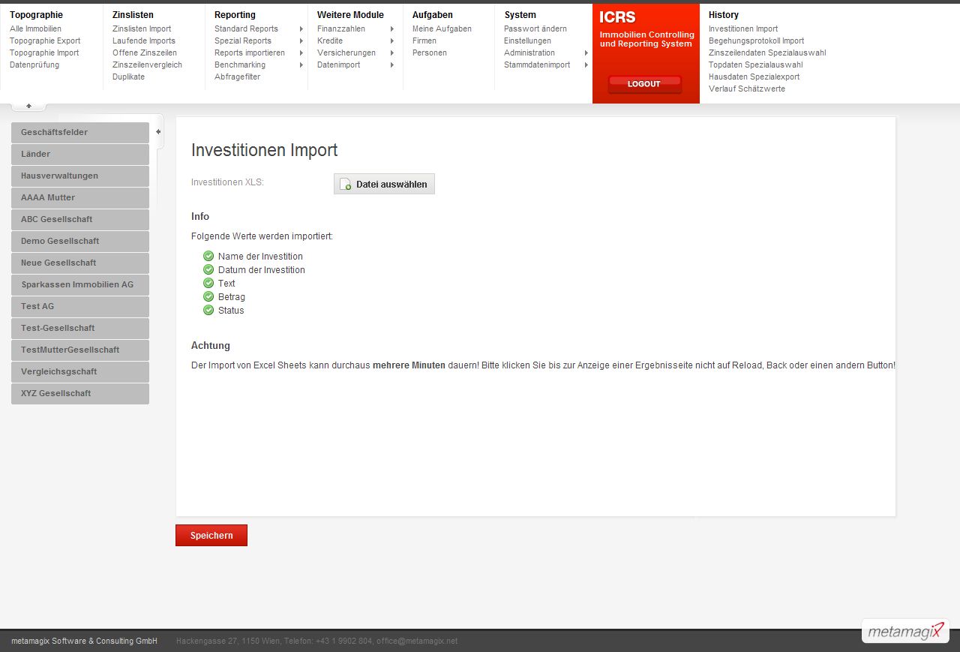This screenshot has width=960, height=652.
Task: Select Demo Gesellschaft in the sidebar
Action: 80,242
